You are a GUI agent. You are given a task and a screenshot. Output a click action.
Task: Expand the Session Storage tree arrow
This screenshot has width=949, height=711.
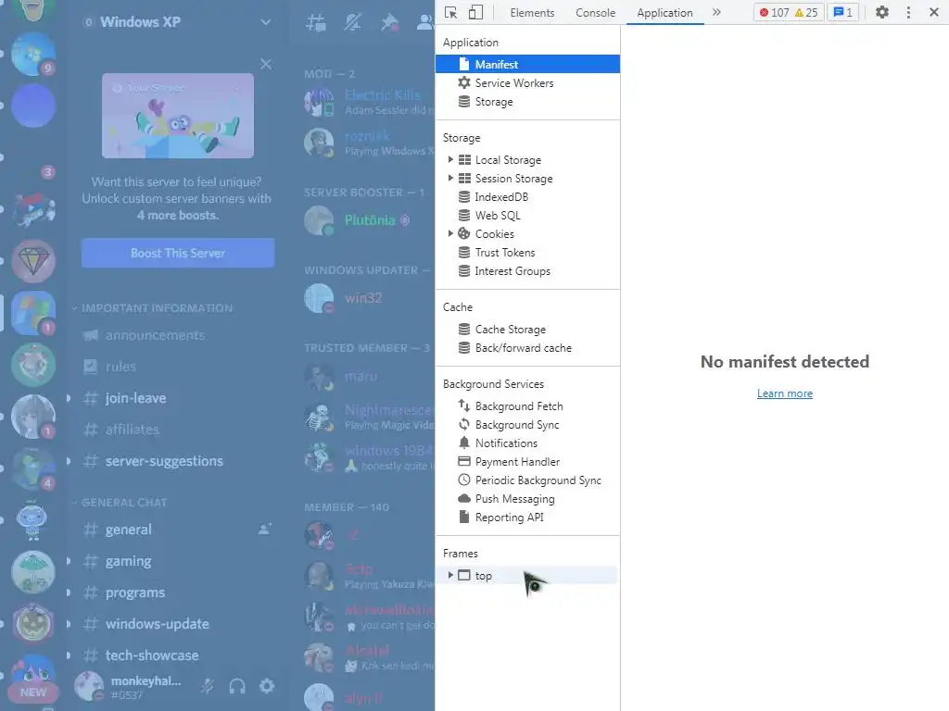pos(450,179)
